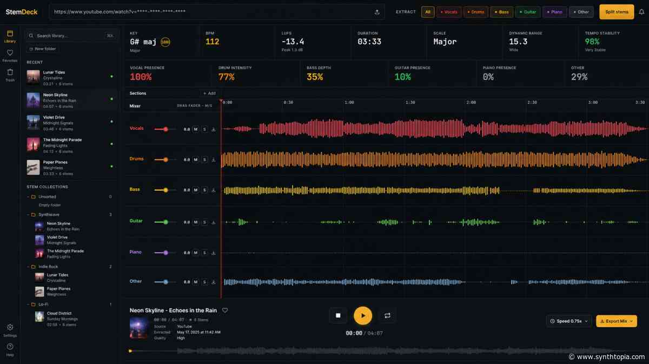Solo the Vocals track
Viewport: 649px width, 364px height.
click(204, 129)
